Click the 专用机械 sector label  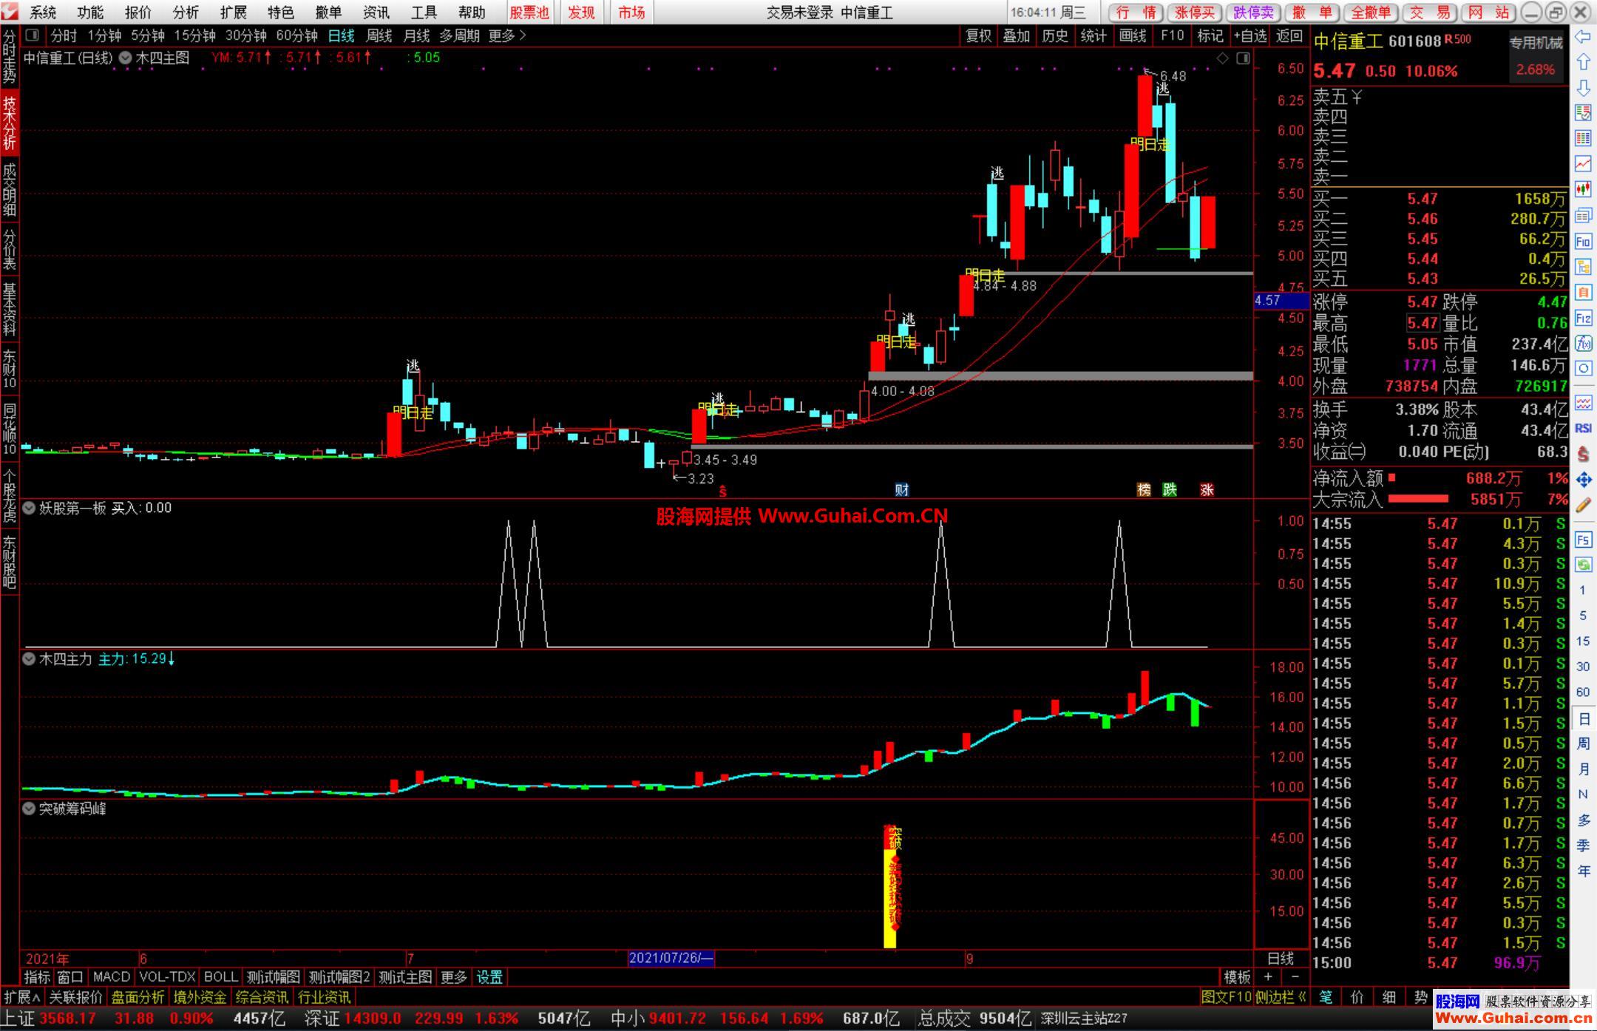coord(1536,42)
